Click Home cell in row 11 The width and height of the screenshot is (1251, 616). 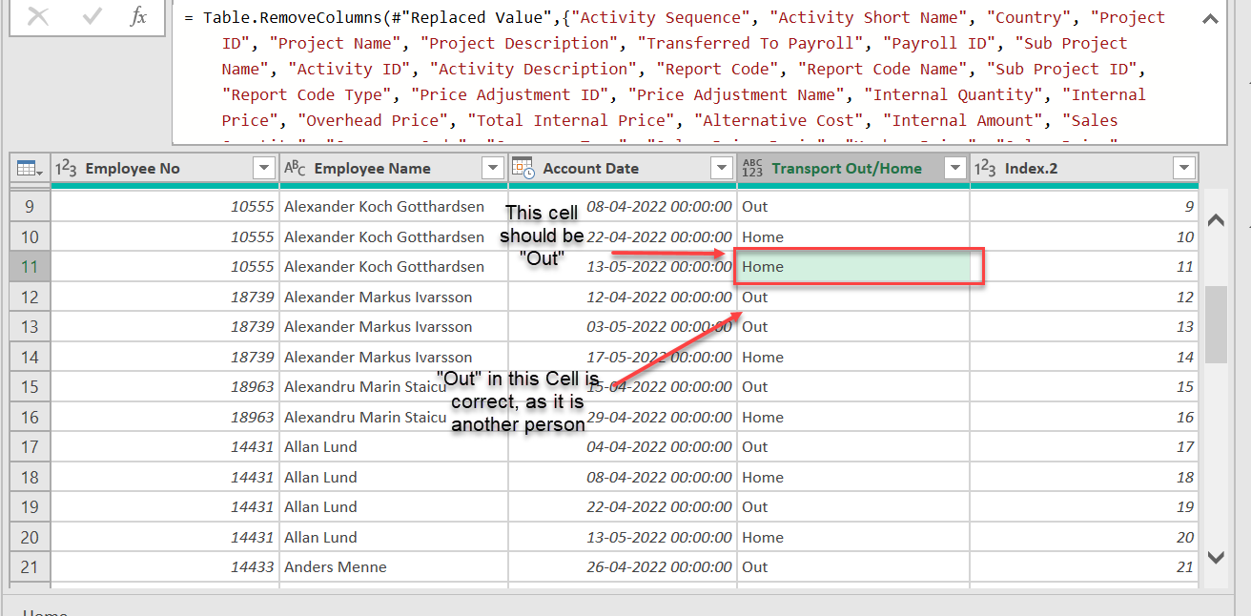[x=853, y=267]
